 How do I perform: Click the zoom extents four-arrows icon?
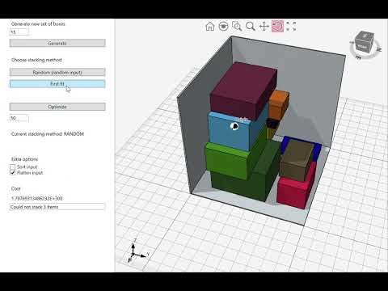click(x=291, y=27)
